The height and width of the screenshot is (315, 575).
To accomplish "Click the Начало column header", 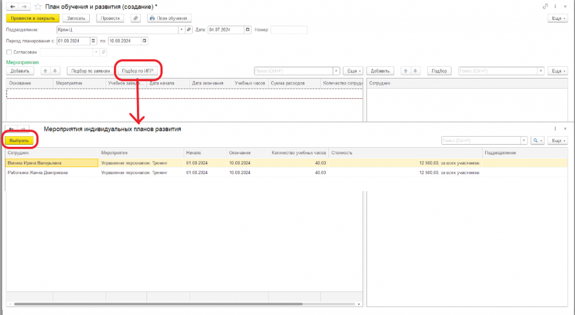I will [x=206, y=152].
